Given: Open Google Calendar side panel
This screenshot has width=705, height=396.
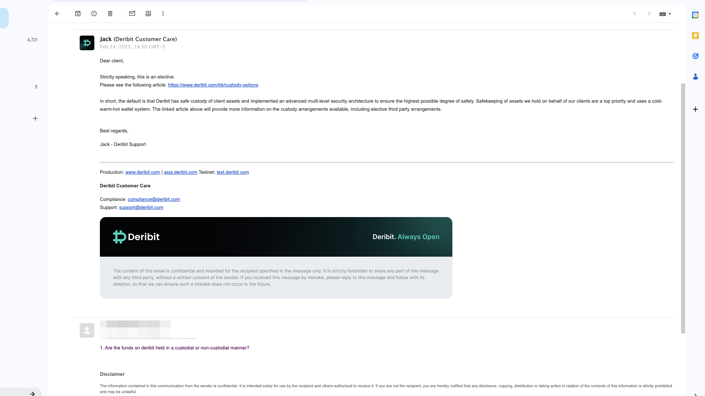Looking at the screenshot, I should tap(695, 15).
